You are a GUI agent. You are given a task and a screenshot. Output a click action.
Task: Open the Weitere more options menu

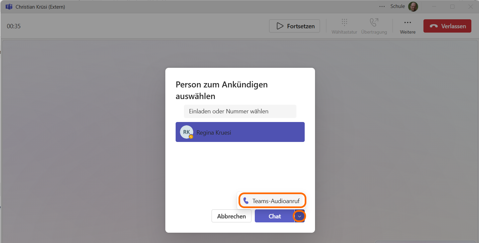[x=407, y=26]
